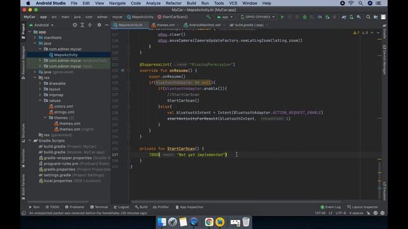Click the Collapse All icon in Project panel
The width and height of the screenshot is (408, 229).
(90, 25)
